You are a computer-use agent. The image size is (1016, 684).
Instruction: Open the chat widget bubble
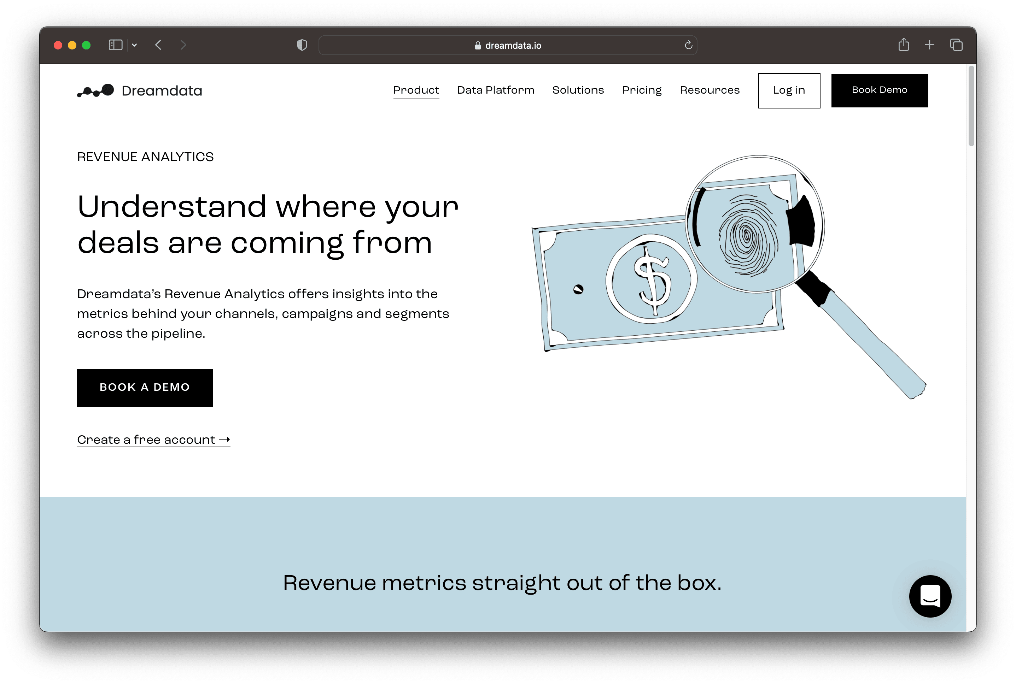(930, 596)
